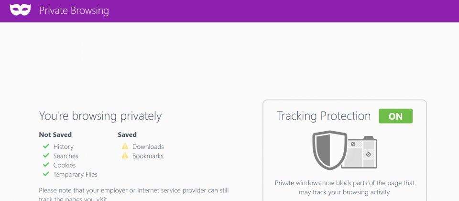The width and height of the screenshot is (459, 201).
Task: Click the warning triangle beside Downloads
Action: coord(125,146)
